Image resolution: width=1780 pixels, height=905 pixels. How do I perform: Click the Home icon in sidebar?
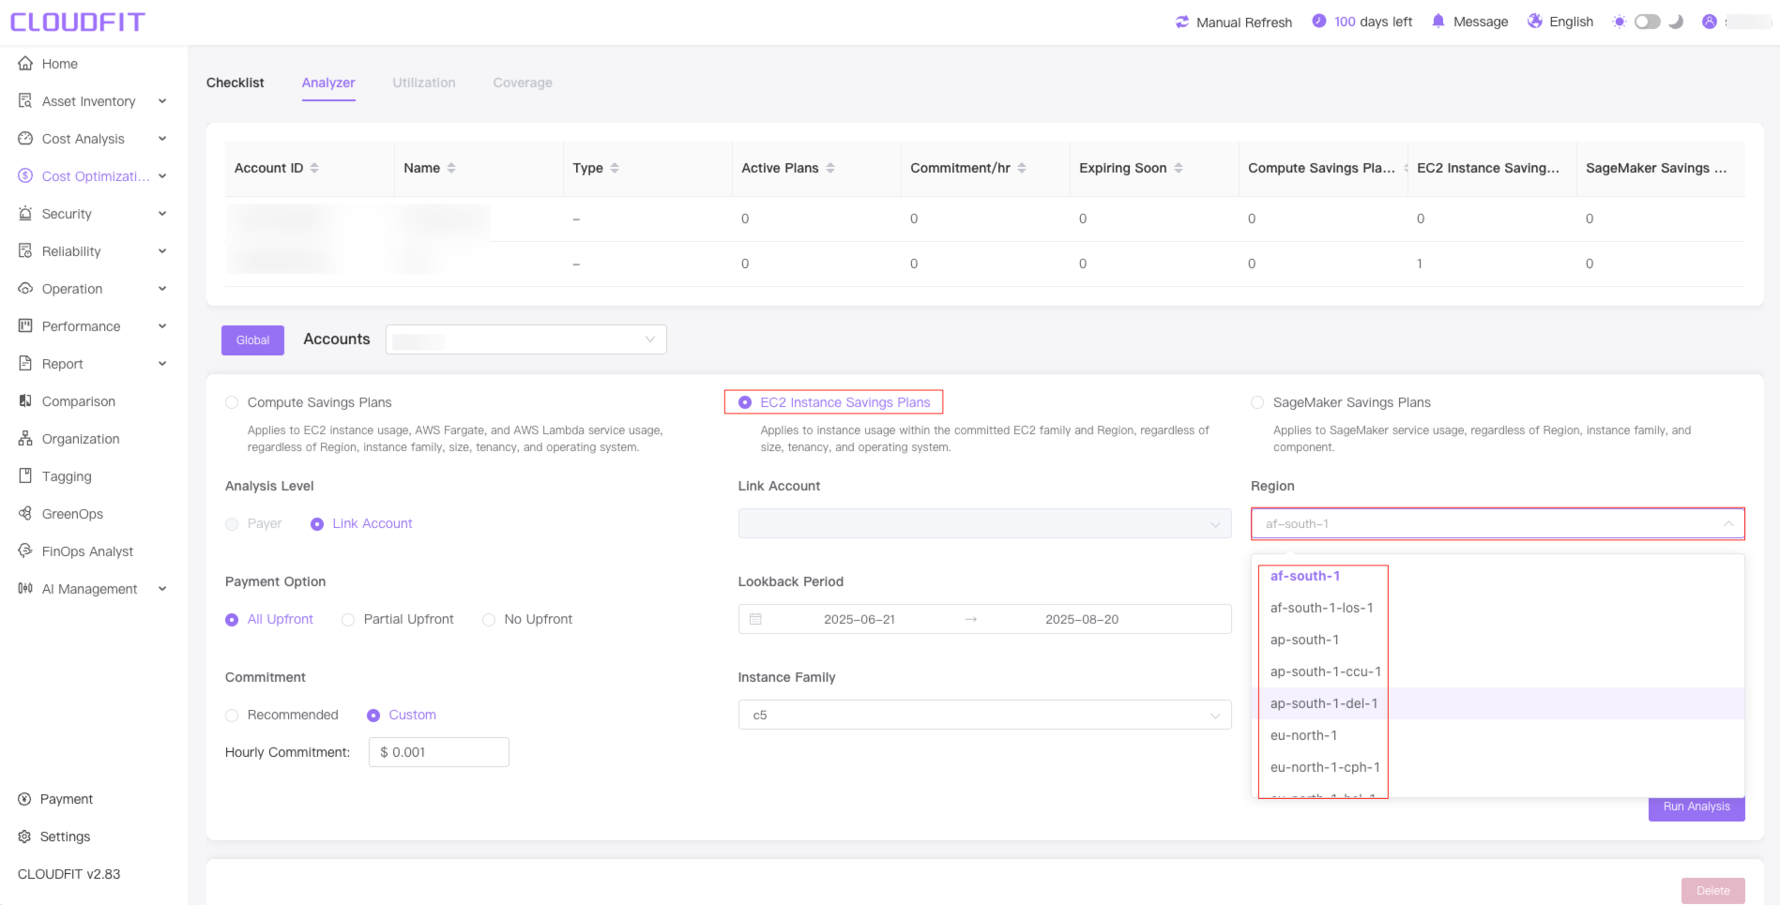(x=25, y=64)
